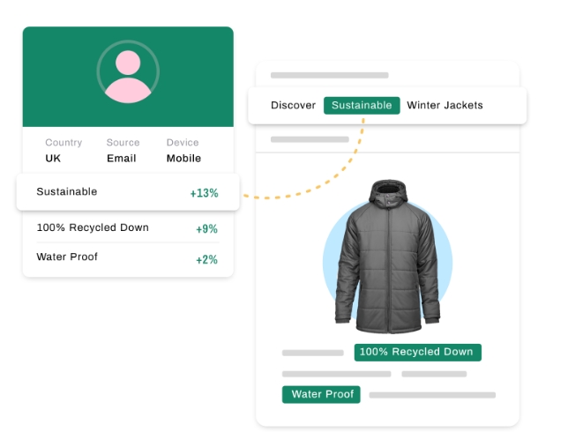This screenshot has height=432, width=568.
Task: Click the word Discover in the headline
Action: click(x=293, y=106)
